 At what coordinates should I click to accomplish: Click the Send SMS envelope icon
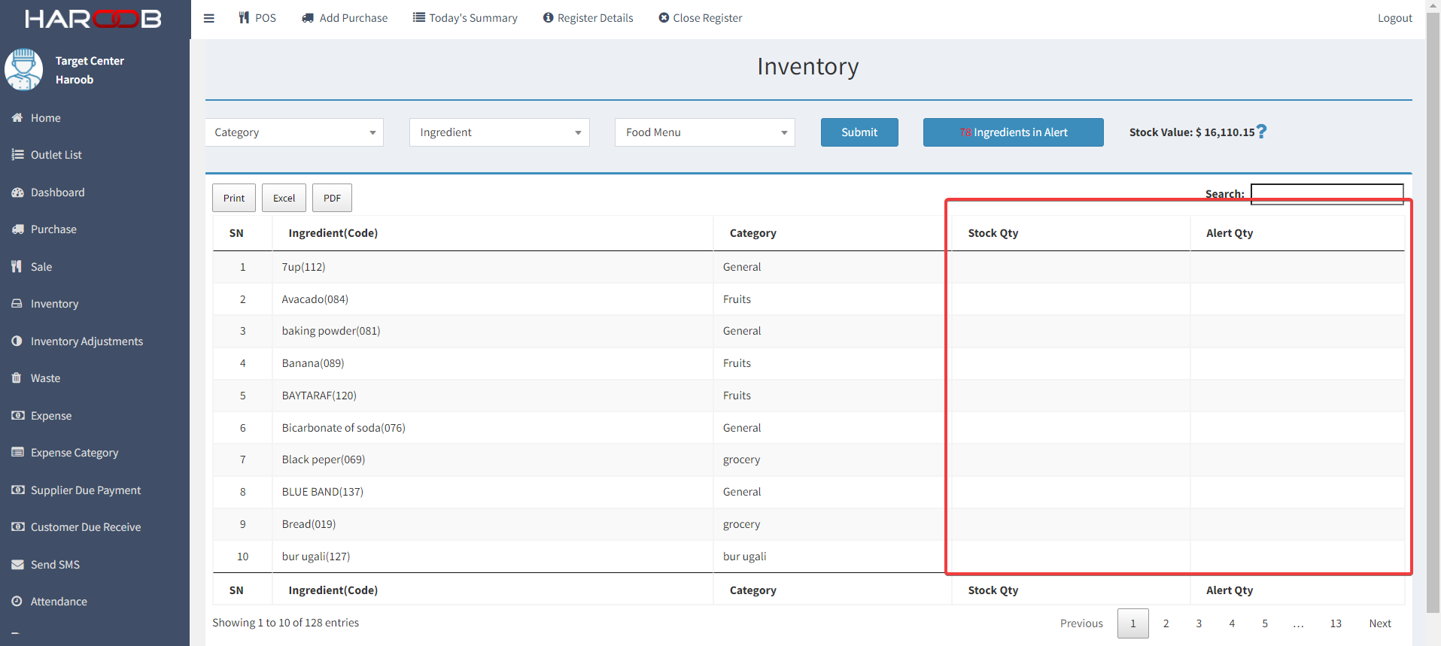tap(17, 564)
